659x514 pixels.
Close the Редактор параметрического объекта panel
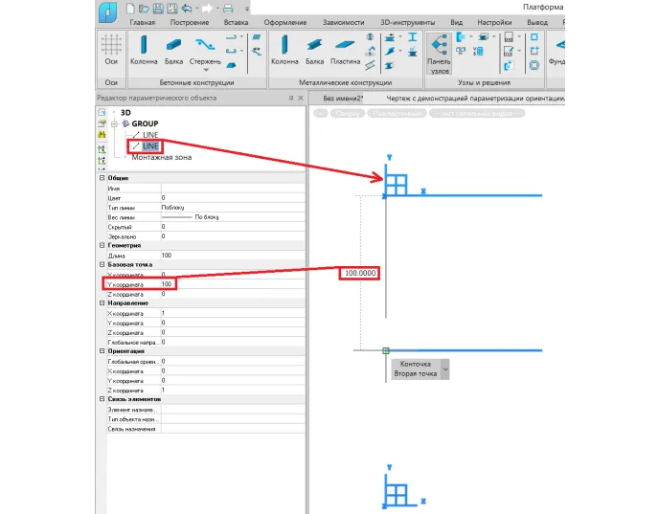pyautogui.click(x=301, y=98)
